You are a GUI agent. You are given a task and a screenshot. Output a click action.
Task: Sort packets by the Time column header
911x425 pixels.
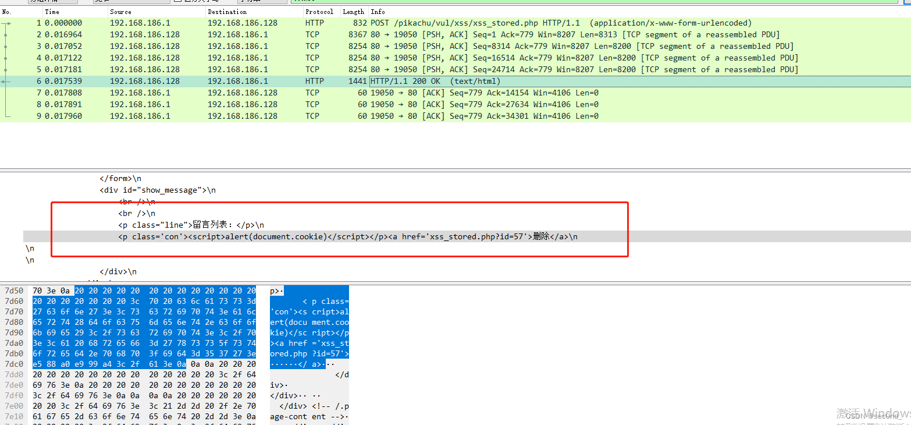52,12
